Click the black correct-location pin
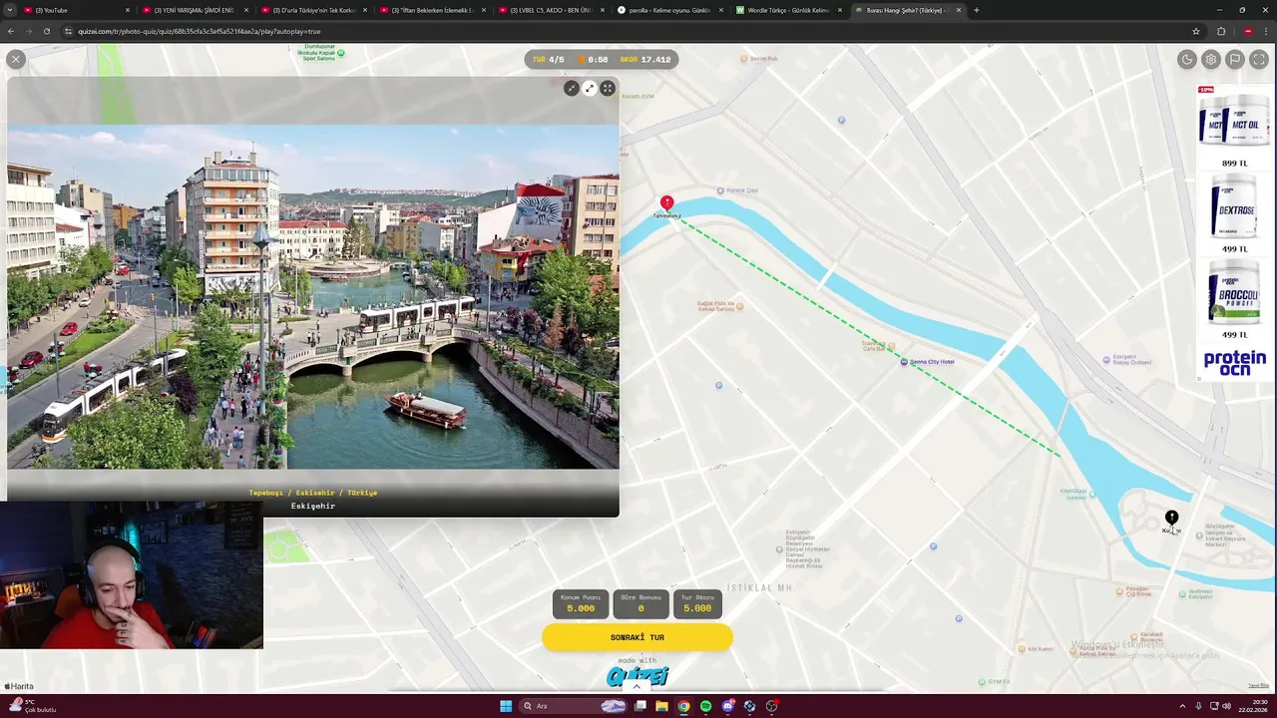 click(x=1172, y=519)
